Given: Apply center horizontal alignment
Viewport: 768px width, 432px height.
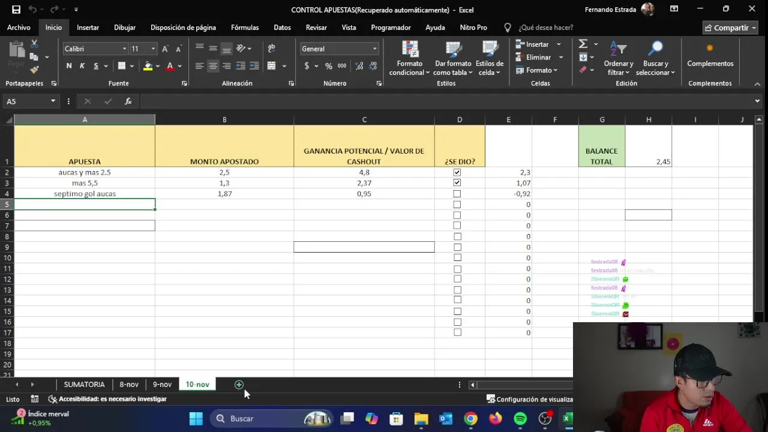Looking at the screenshot, I should (213, 66).
